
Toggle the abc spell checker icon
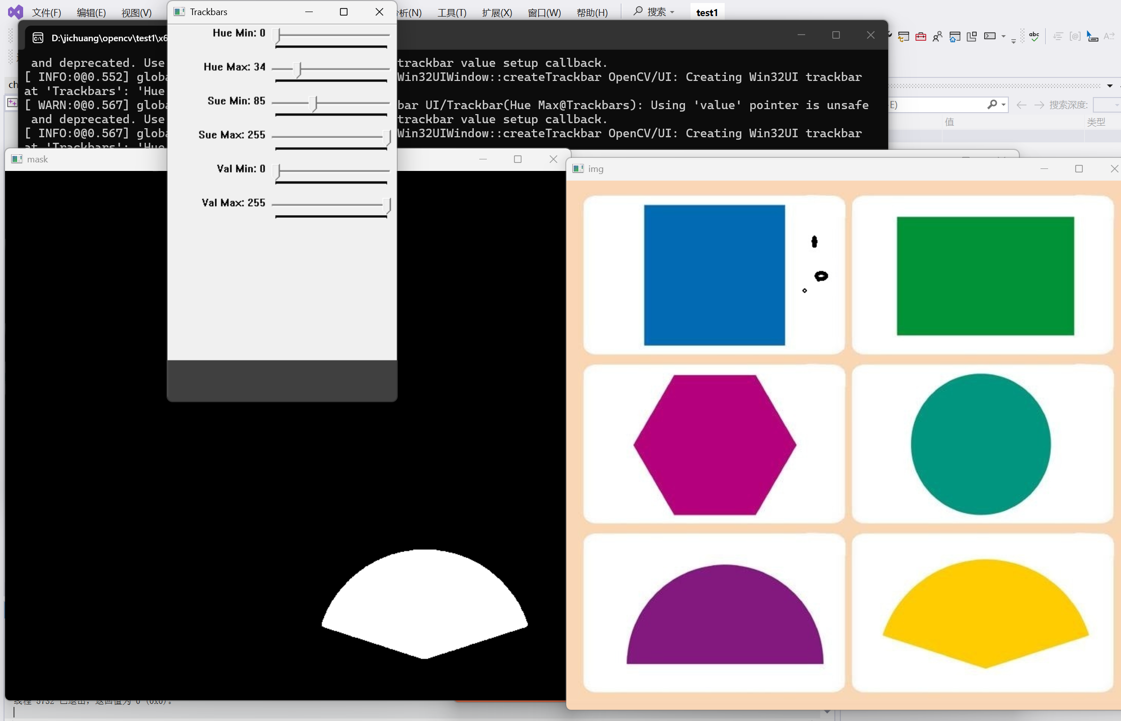pos(1034,36)
